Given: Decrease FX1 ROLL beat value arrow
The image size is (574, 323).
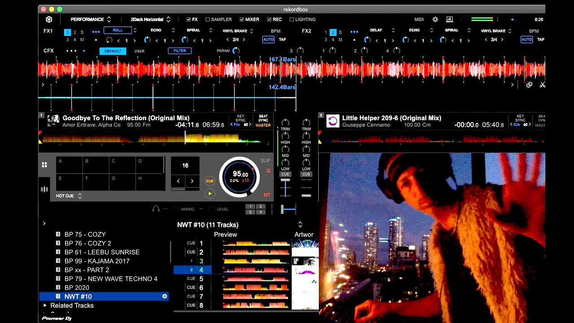Looking at the screenshot, I should (x=119, y=40).
